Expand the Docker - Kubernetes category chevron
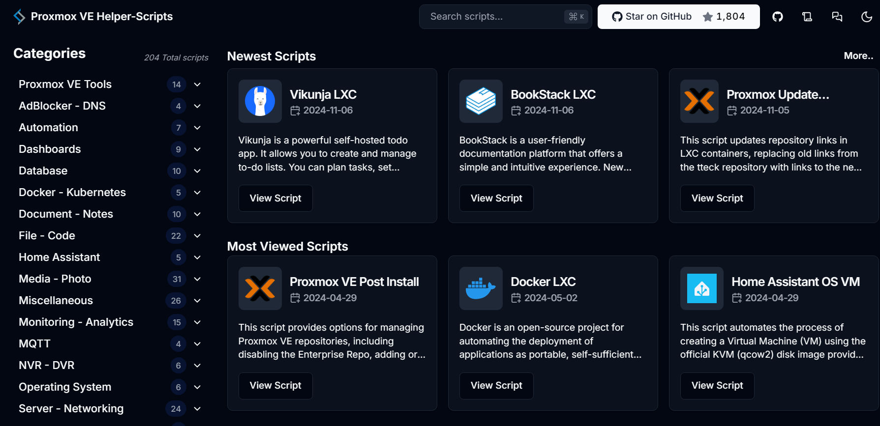The height and width of the screenshot is (426, 880). (197, 193)
